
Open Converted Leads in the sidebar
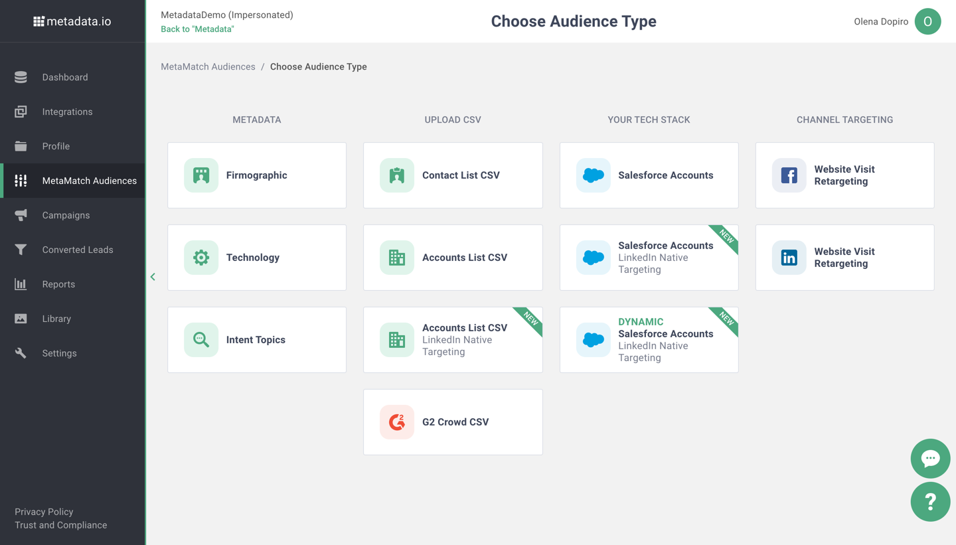(77, 250)
